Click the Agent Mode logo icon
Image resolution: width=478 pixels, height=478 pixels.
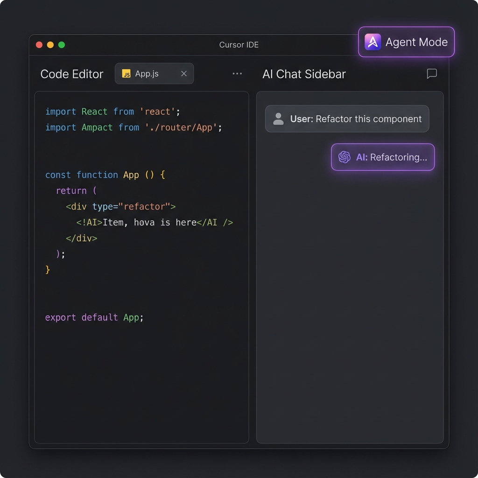tap(373, 42)
